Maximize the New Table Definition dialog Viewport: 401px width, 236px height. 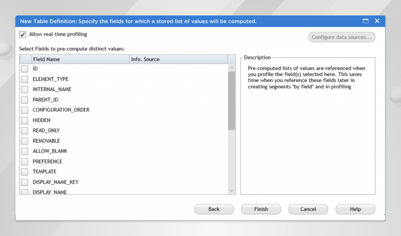(366, 21)
